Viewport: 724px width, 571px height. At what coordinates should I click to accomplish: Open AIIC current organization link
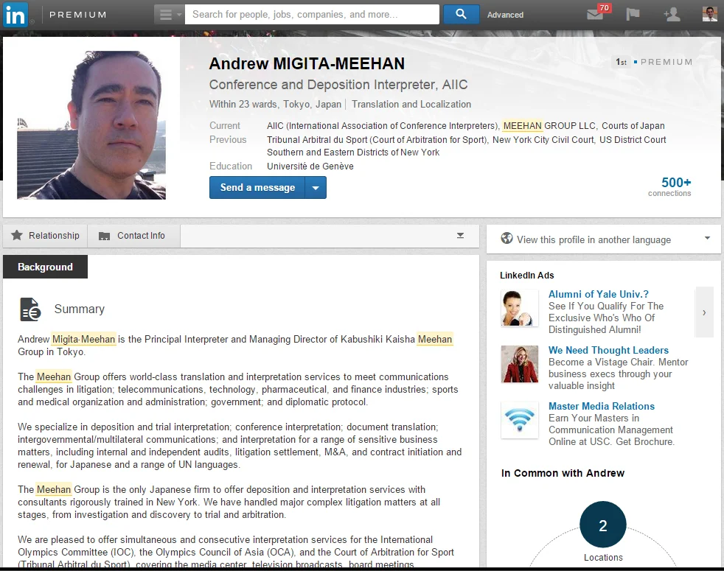[x=383, y=125]
